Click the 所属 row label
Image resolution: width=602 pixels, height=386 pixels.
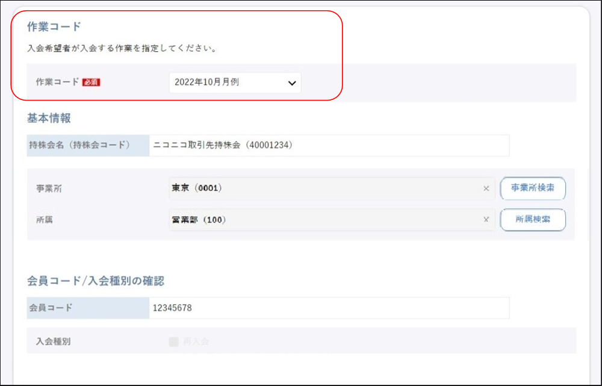tap(45, 220)
